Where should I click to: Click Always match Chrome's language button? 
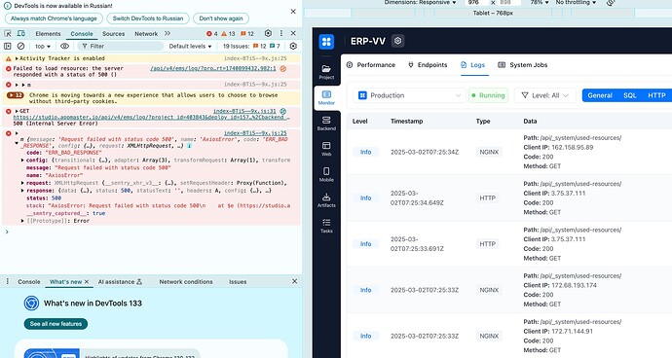pyautogui.click(x=54, y=18)
